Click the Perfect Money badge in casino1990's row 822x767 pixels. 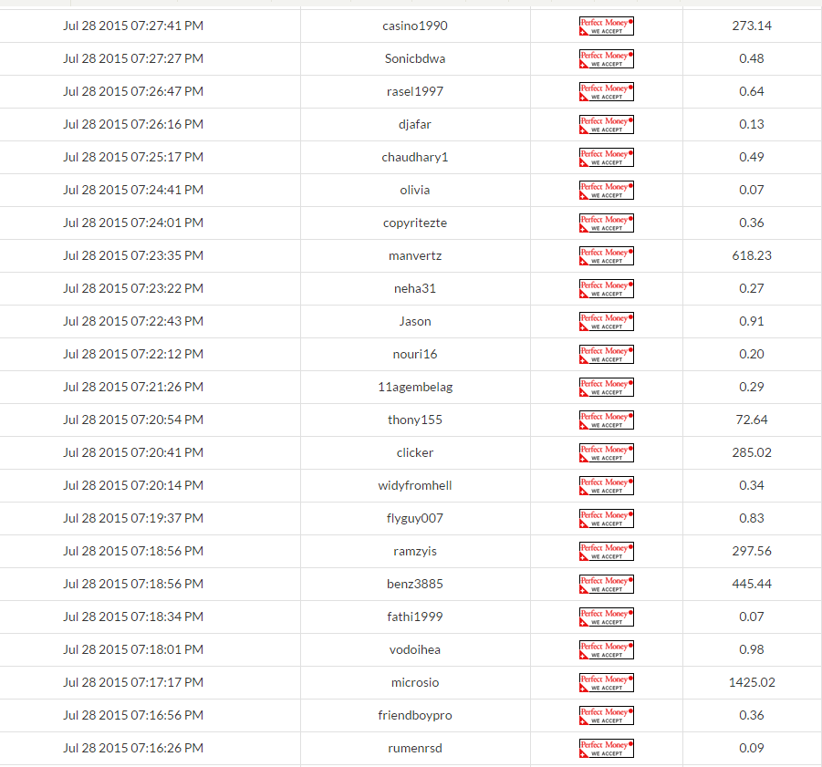click(606, 26)
